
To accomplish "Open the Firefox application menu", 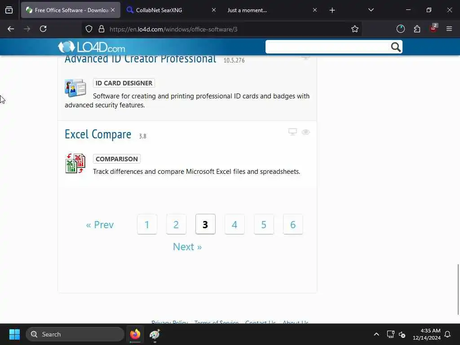I will pyautogui.click(x=449, y=29).
